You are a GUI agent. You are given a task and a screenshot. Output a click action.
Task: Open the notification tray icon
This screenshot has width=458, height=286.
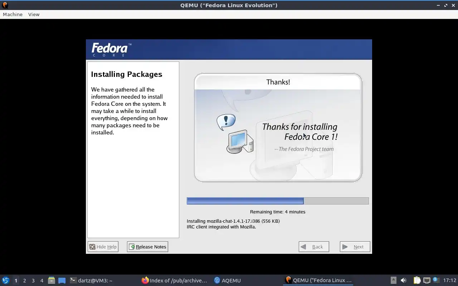pyautogui.click(x=435, y=280)
